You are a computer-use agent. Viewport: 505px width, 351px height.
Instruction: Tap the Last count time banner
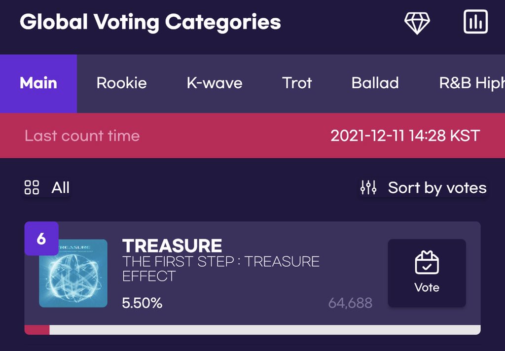coord(252,136)
